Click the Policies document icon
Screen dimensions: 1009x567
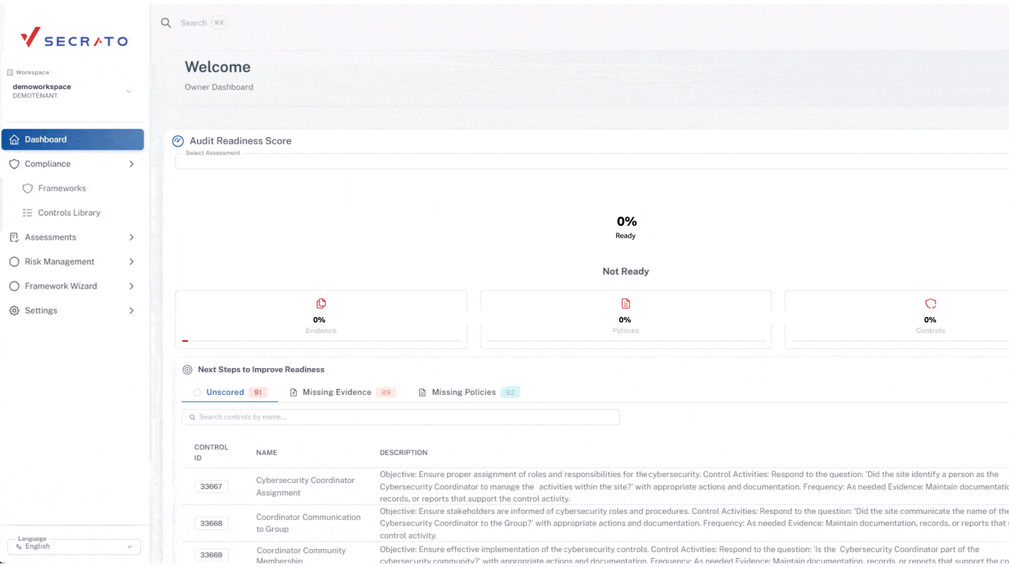pyautogui.click(x=625, y=303)
